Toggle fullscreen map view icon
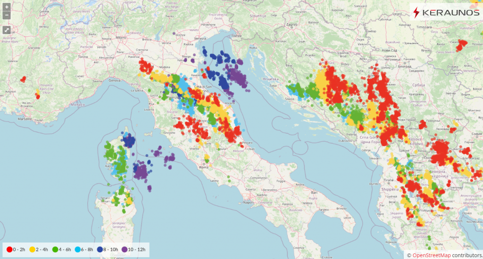The width and height of the screenshot is (483, 259). tap(7, 30)
